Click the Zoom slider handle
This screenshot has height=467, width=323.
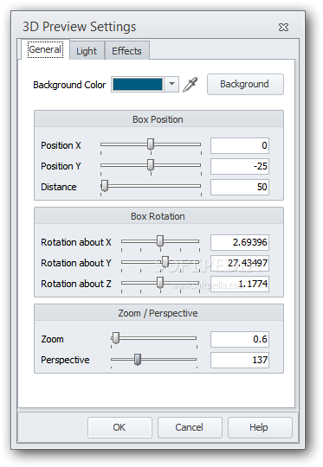116,338
